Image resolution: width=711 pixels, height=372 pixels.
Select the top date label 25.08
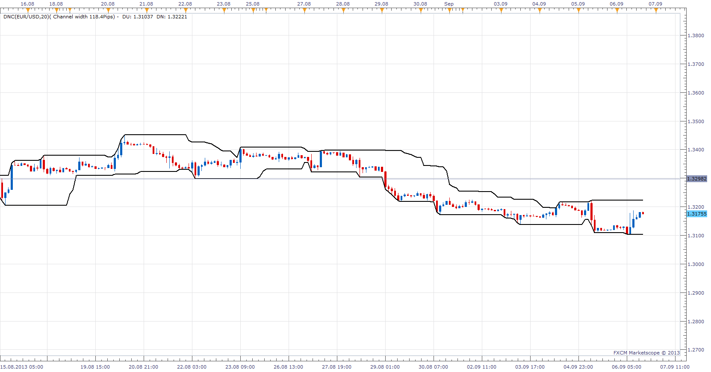click(253, 4)
